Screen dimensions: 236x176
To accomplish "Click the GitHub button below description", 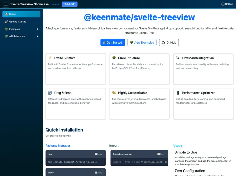I will coord(169,42).
